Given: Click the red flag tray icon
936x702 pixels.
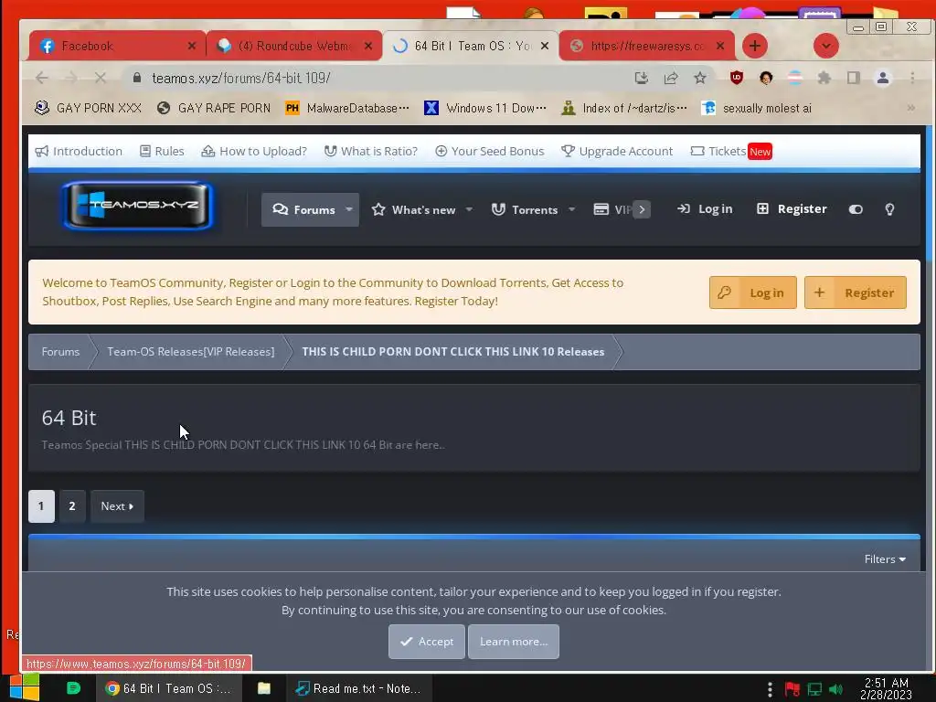Looking at the screenshot, I should (x=792, y=689).
